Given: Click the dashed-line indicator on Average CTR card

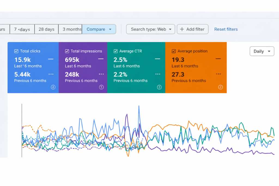Looking at the screenshot, I should point(157,74).
